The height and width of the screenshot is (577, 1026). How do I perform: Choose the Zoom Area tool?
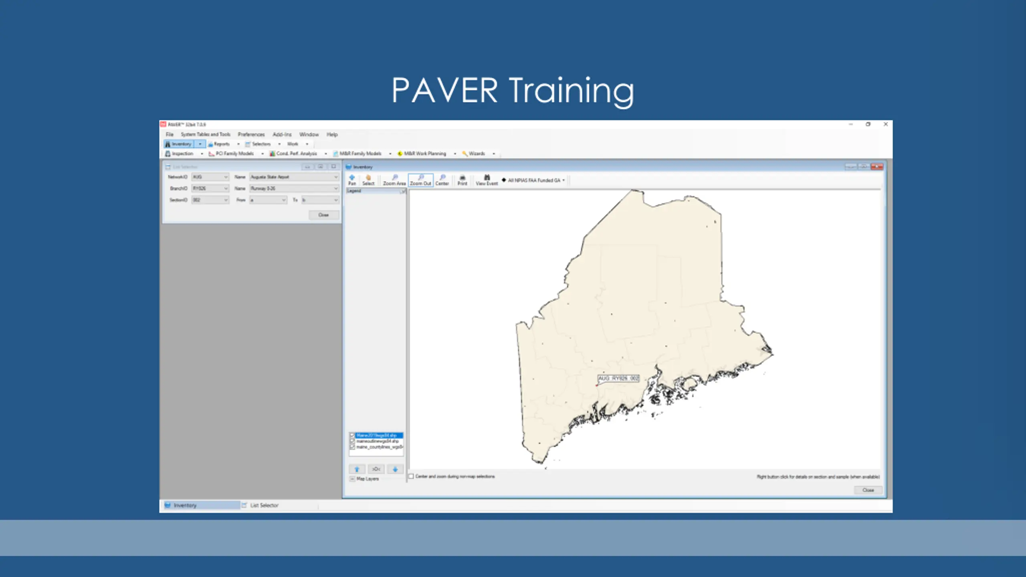pyautogui.click(x=394, y=180)
